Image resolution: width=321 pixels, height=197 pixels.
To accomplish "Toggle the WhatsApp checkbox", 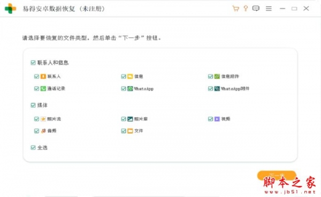I will pyautogui.click(x=124, y=88).
